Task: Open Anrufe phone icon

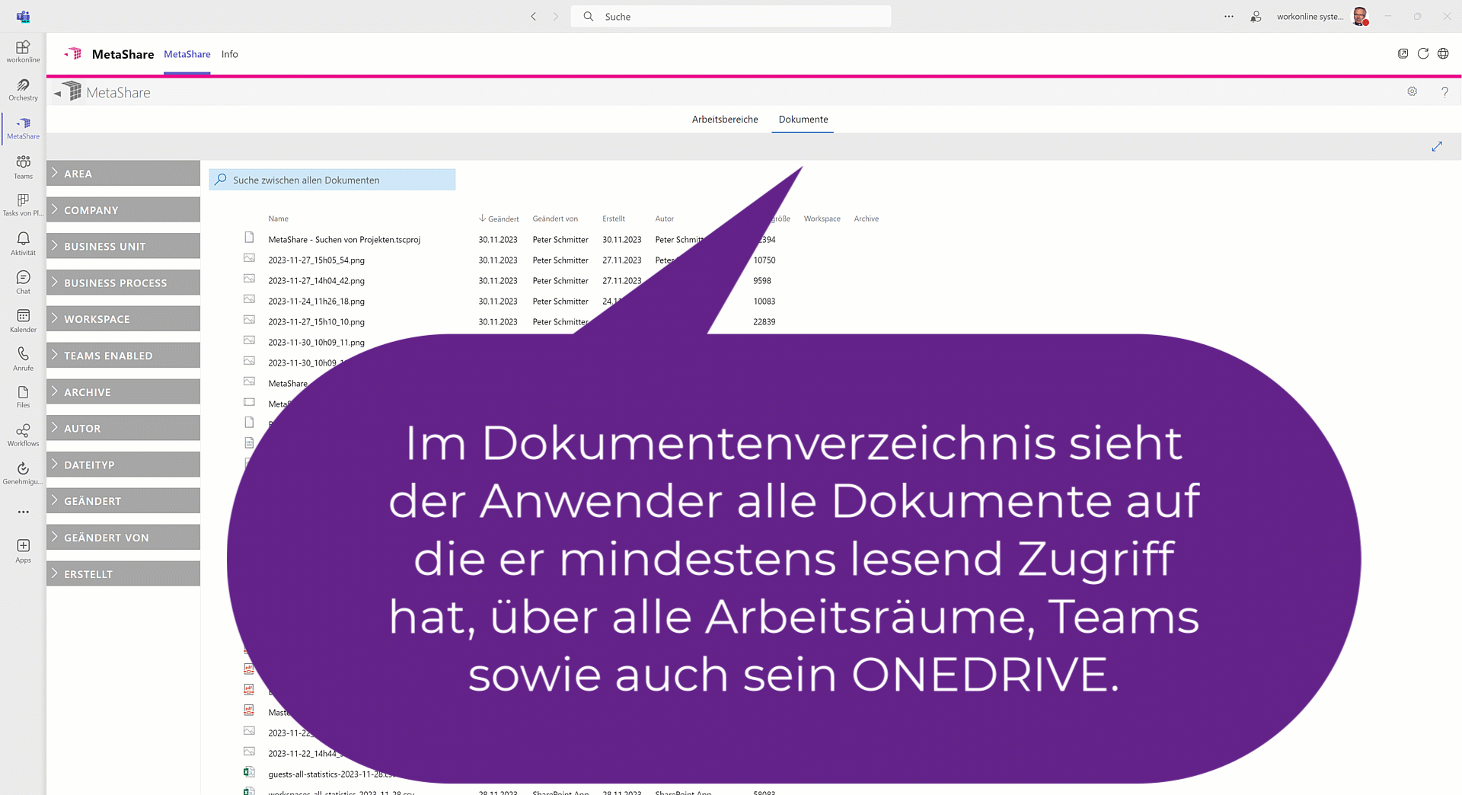Action: coord(23,359)
